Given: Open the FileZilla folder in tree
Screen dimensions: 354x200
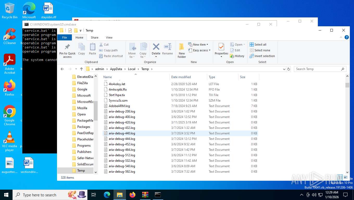Looking at the screenshot, I should point(82,83).
